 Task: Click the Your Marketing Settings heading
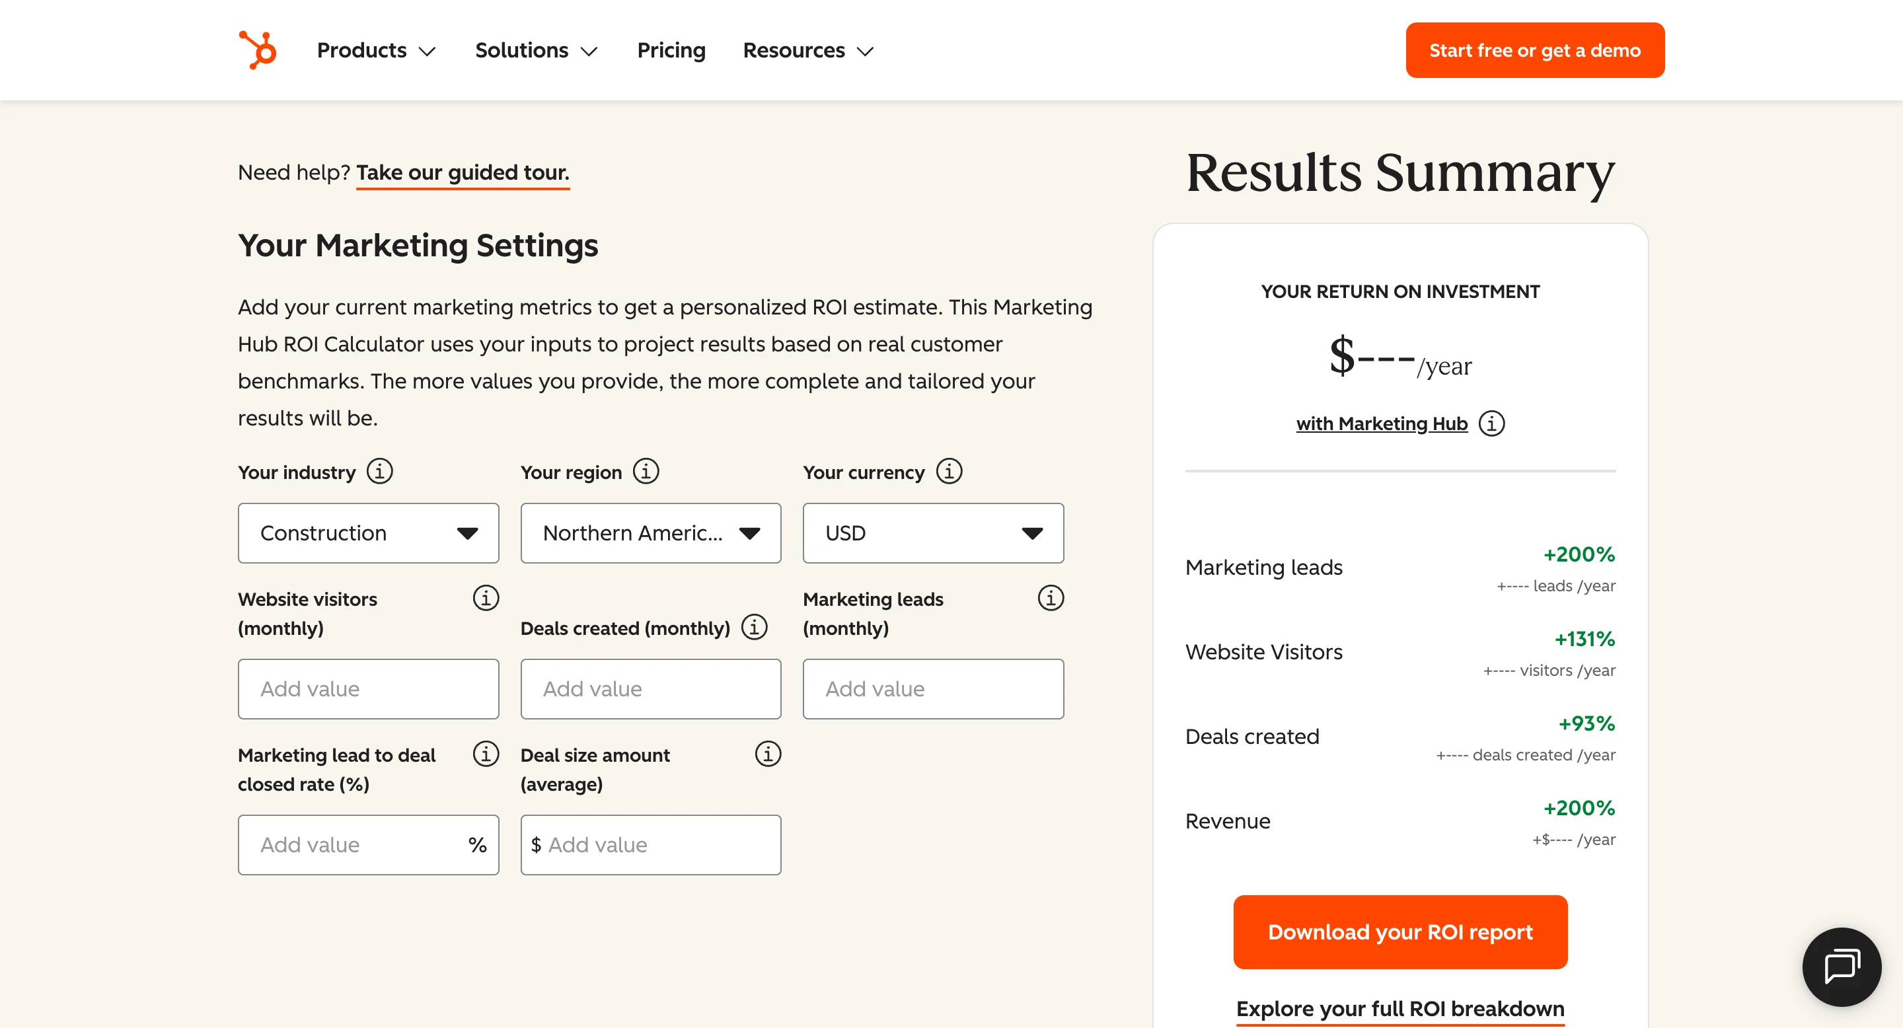click(x=418, y=245)
